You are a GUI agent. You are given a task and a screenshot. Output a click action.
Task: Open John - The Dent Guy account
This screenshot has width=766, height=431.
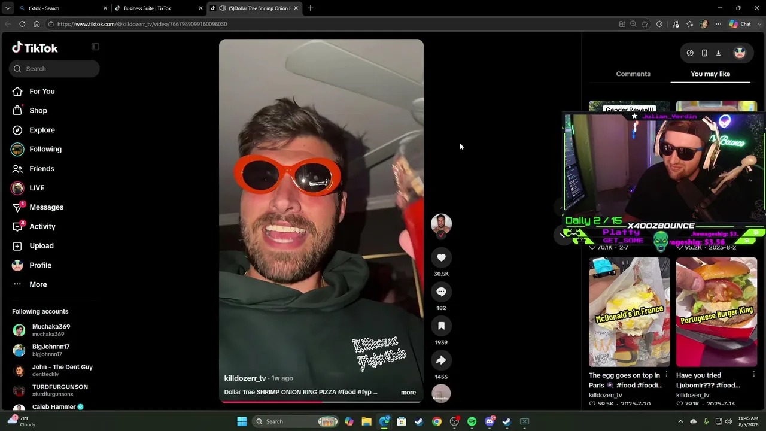54,370
